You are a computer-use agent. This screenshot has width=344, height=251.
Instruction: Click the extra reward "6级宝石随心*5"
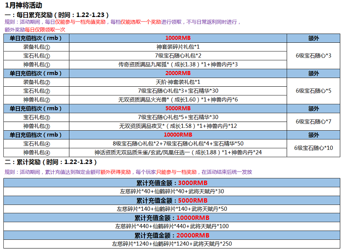314,91
